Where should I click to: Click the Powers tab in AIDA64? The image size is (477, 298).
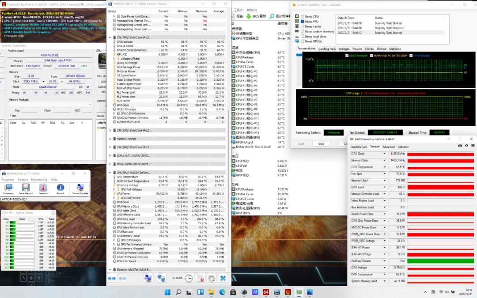pos(357,49)
